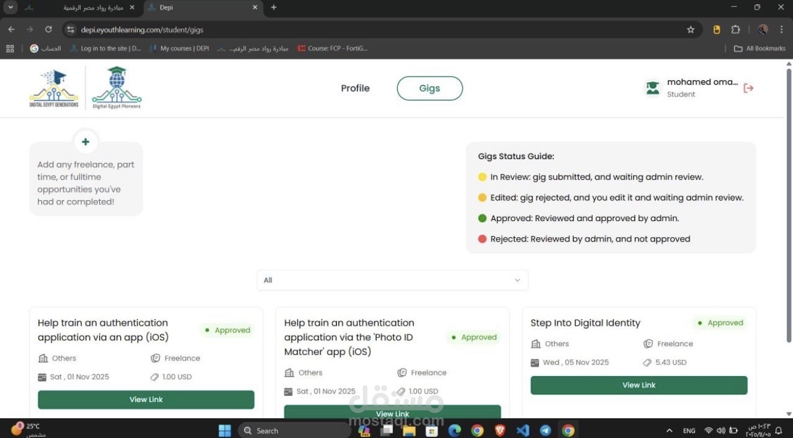View Link for authentication via an app gig
Screen dimensions: 793x438
146,400
